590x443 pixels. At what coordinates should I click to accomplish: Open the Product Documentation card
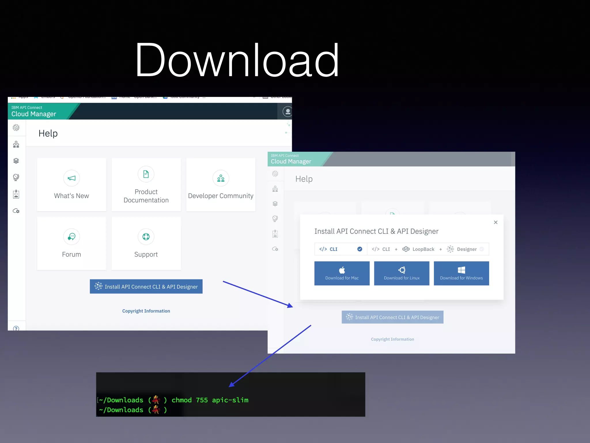coord(146,185)
